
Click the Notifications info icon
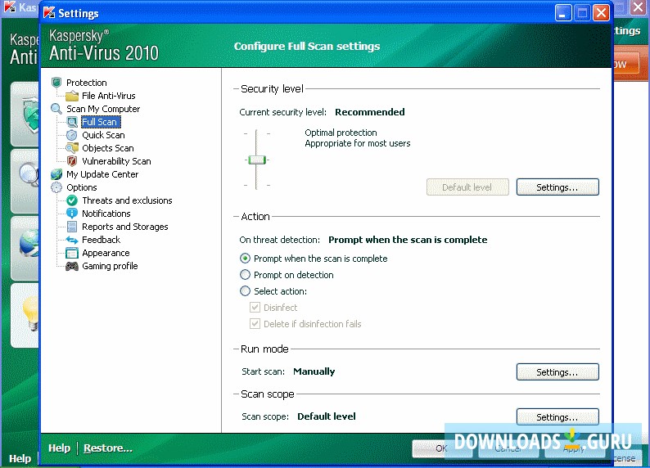72,214
